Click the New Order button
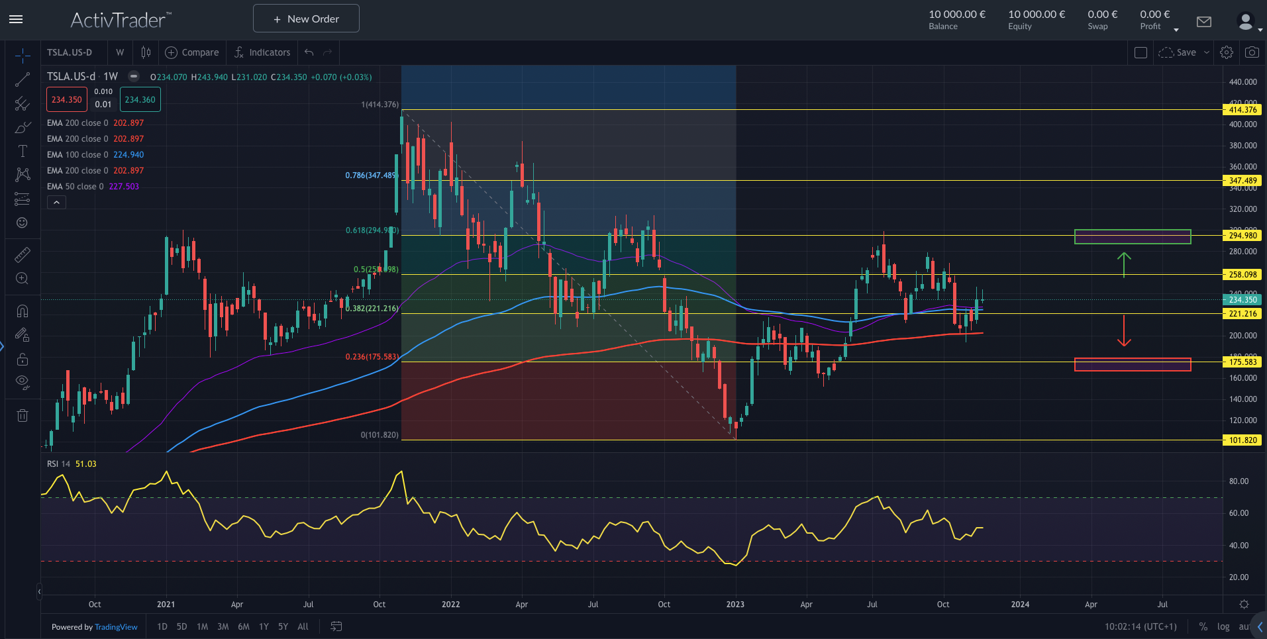 306,19
